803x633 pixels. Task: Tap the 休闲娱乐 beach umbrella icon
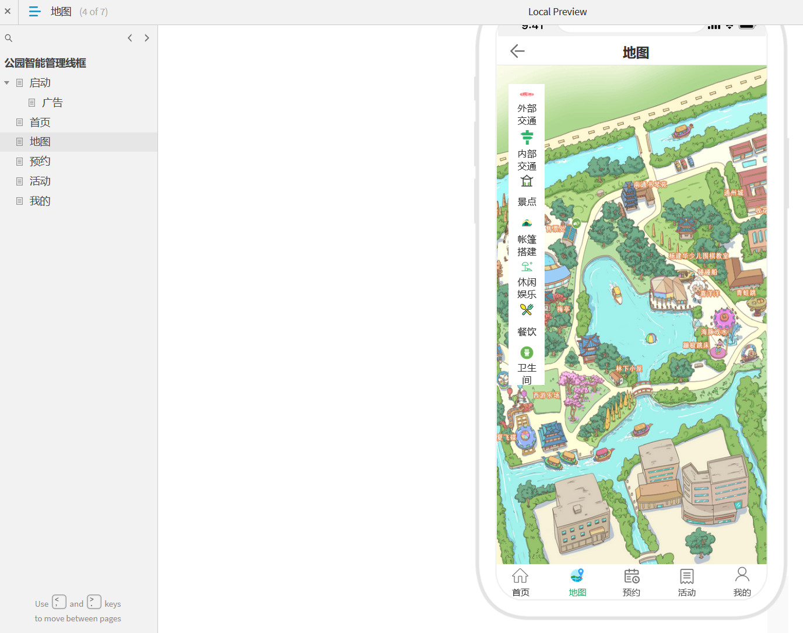[x=527, y=267]
